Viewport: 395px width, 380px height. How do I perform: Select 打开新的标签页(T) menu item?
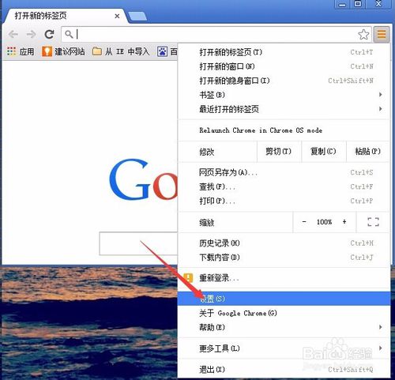(284, 52)
